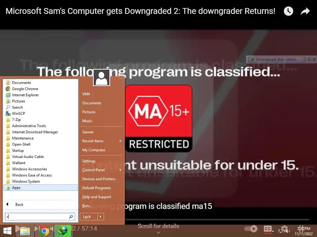Open Internet Download Manager taskbar icon
The image size is (317, 237).
pos(63,231)
